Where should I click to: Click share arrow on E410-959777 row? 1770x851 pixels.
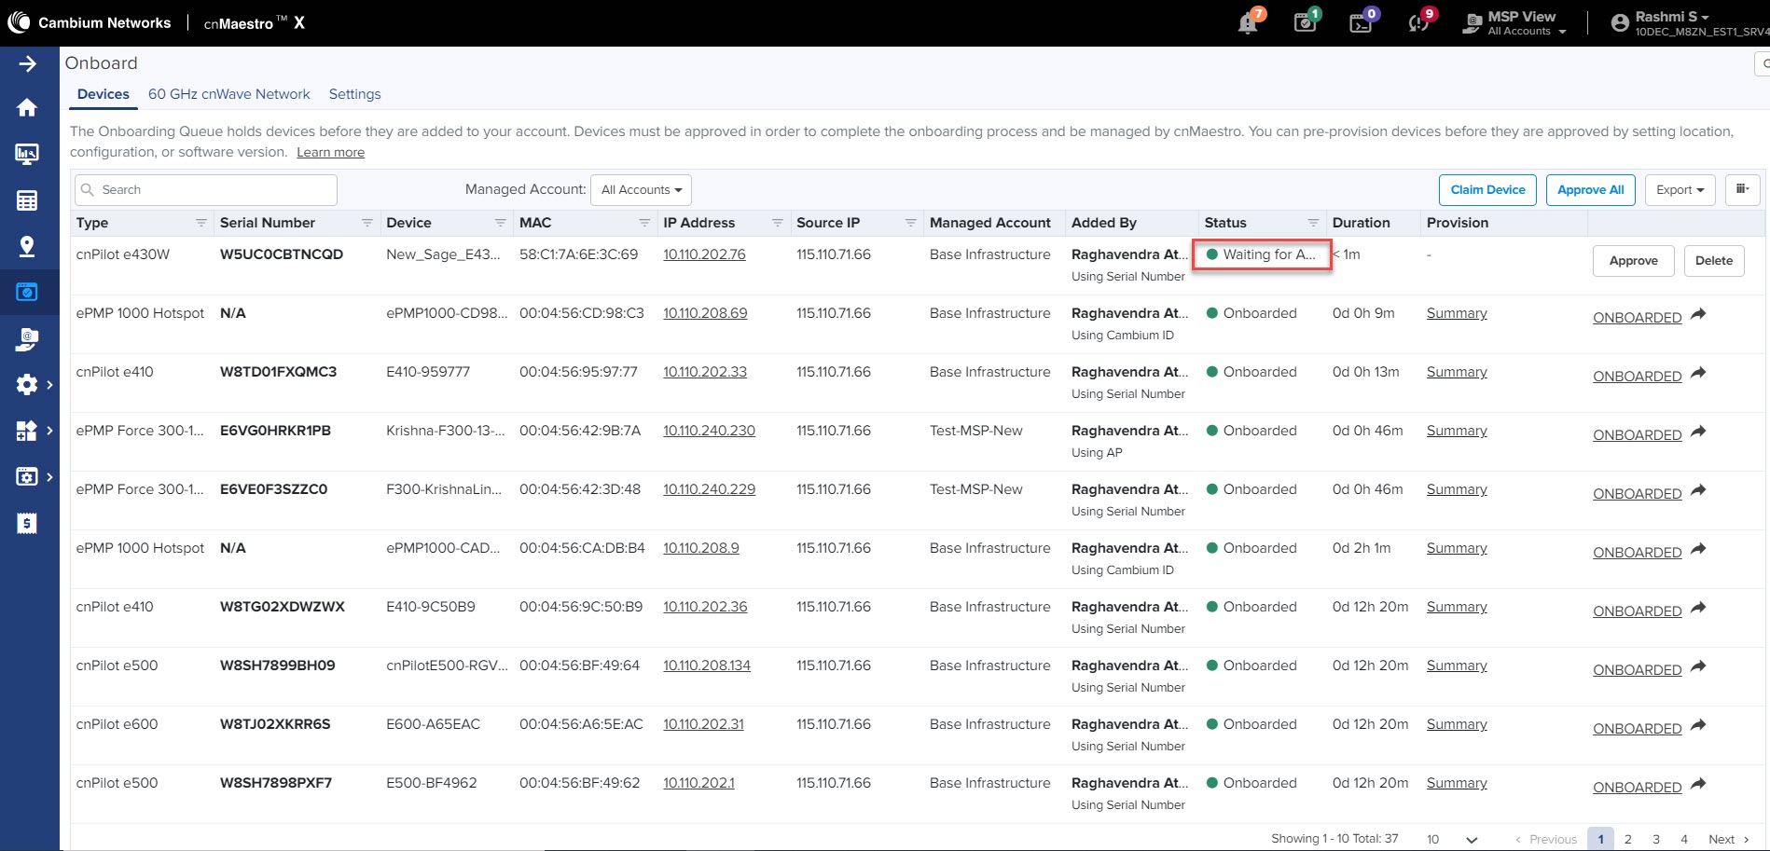pos(1698,374)
